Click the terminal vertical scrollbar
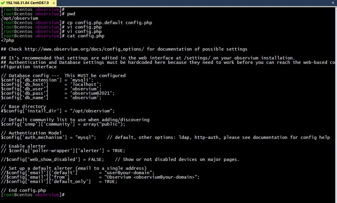The height and width of the screenshot is (203, 337). tap(336, 105)
